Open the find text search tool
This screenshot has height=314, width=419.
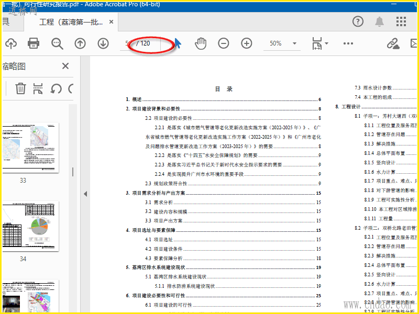tap(57, 43)
